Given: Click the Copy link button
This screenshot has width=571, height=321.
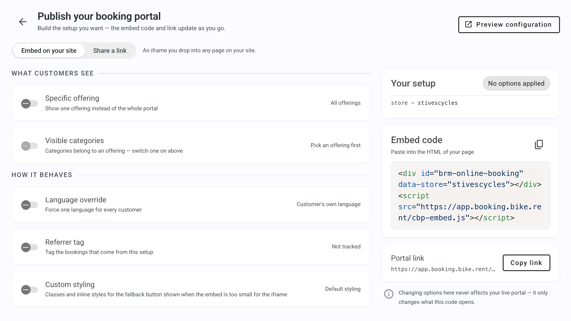Looking at the screenshot, I should click(x=526, y=263).
